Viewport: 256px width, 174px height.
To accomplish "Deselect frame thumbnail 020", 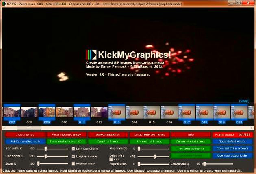I will [239, 112].
